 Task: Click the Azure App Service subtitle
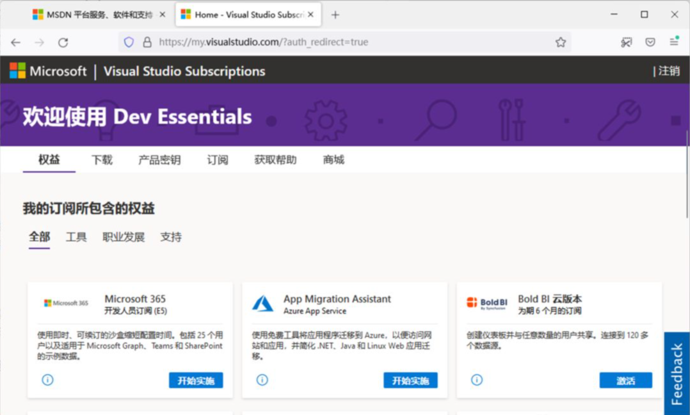click(x=315, y=311)
